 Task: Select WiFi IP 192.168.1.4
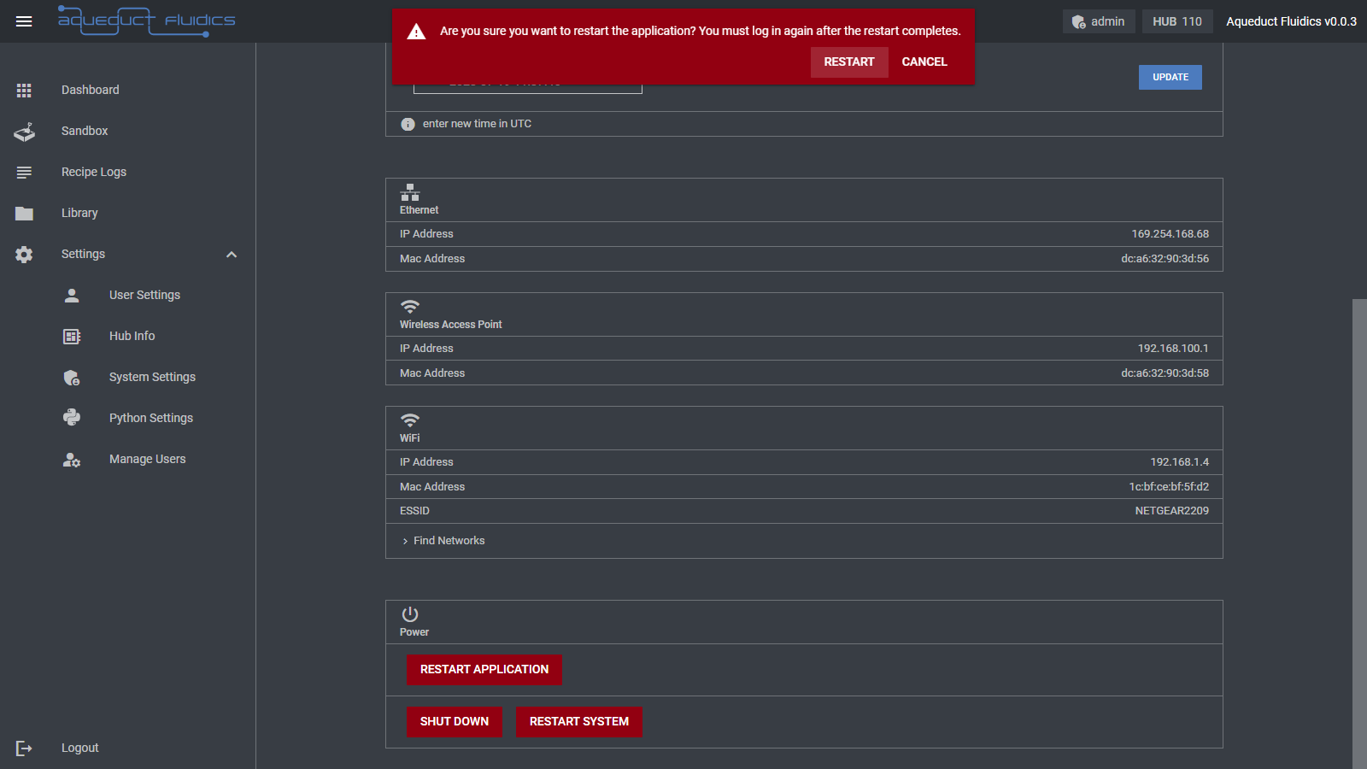point(1179,462)
